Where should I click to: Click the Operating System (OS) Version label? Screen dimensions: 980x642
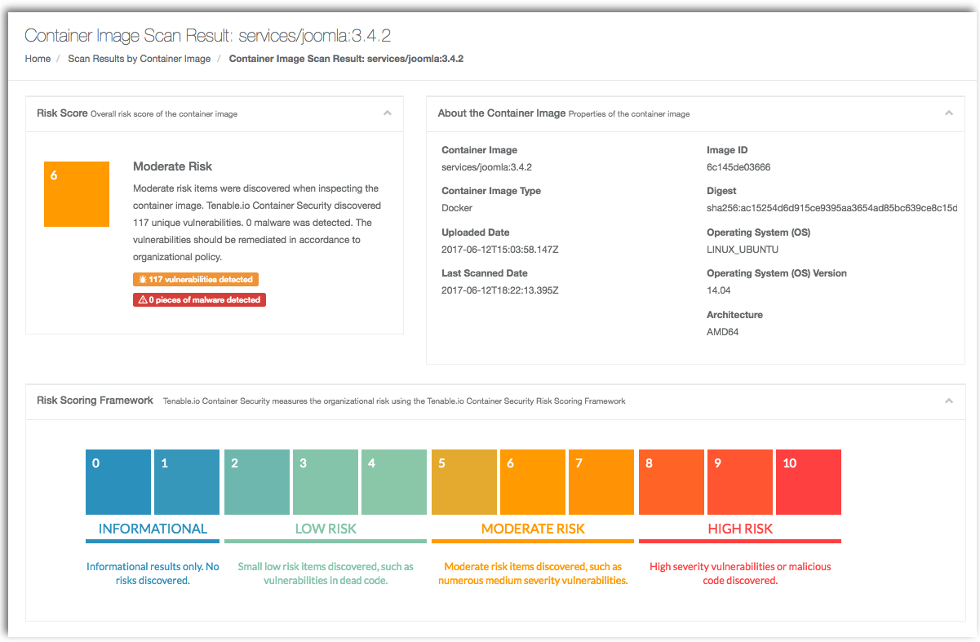pos(777,273)
